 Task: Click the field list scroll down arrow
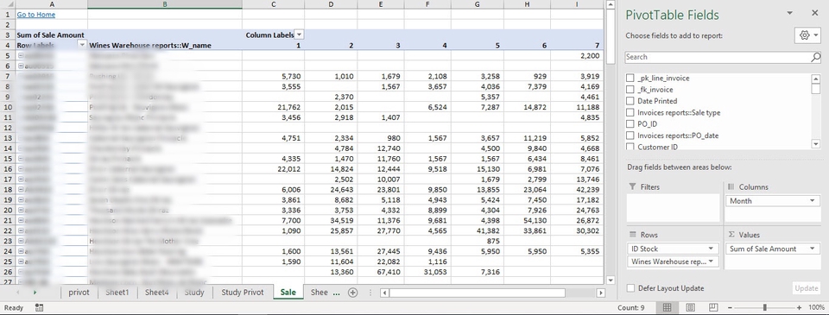point(816,144)
